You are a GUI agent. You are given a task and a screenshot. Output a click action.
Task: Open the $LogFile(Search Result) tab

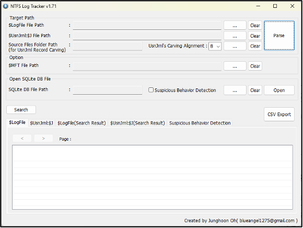[81, 123]
